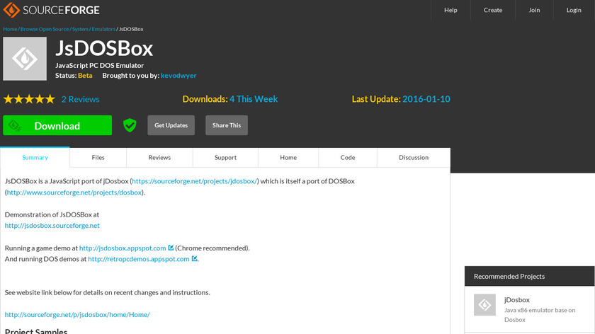Click the Share This button
595x334 pixels.
[227, 125]
